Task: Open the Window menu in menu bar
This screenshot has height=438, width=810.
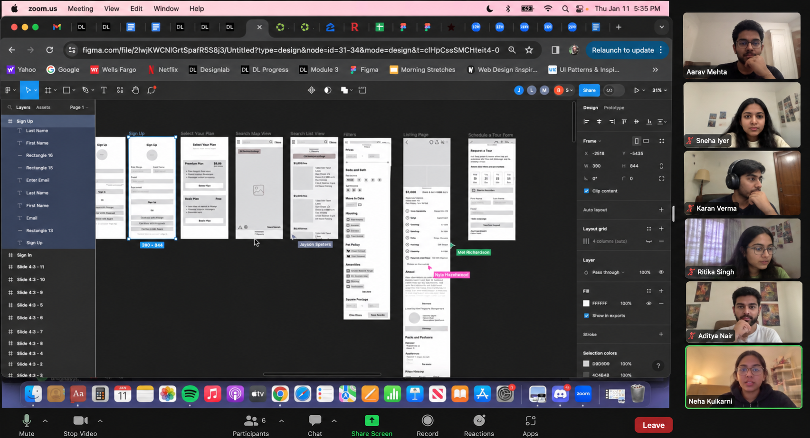Action: point(166,9)
